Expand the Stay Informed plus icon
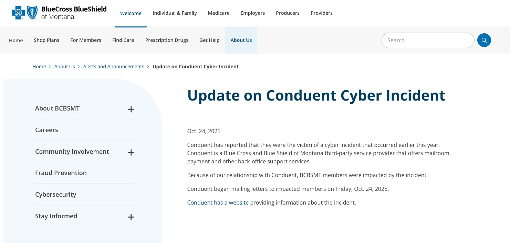The height and width of the screenshot is (243, 510). pyautogui.click(x=131, y=217)
